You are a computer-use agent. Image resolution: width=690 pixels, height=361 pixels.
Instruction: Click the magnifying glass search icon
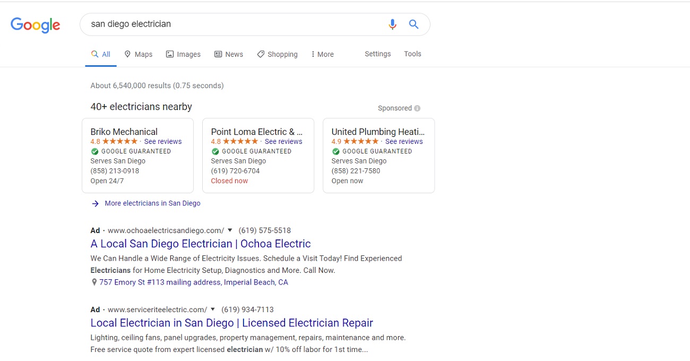point(413,24)
